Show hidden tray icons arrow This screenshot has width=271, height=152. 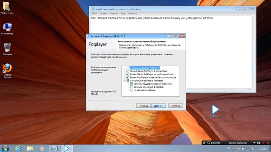[x=233, y=149]
